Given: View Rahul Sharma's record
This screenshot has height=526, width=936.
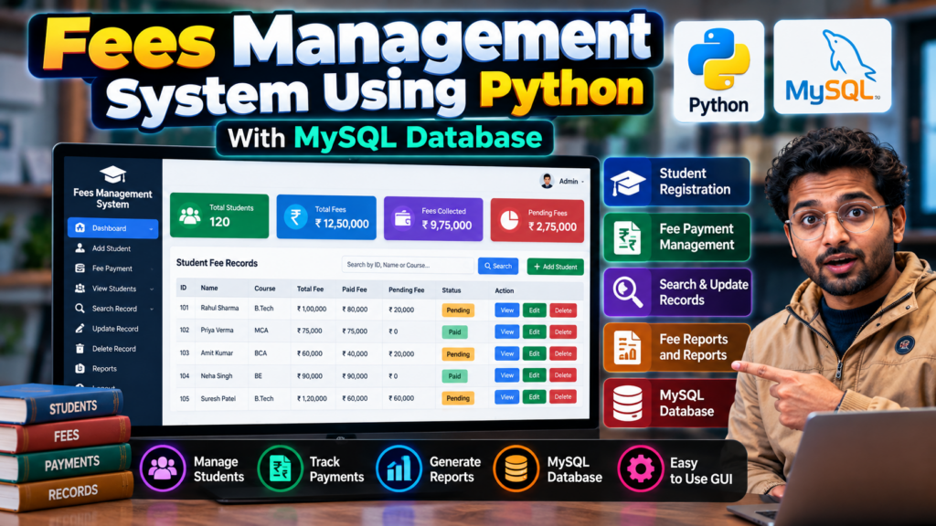Looking at the screenshot, I should pyautogui.click(x=506, y=310).
